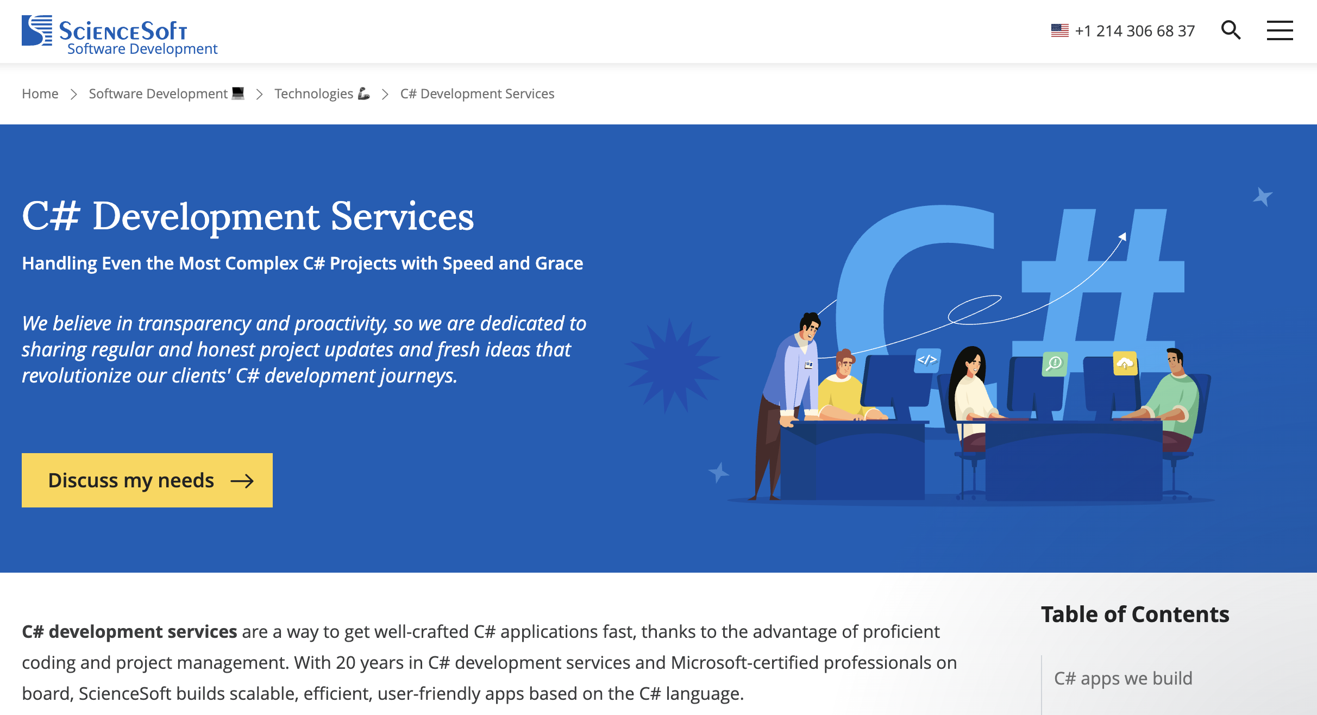Image resolution: width=1317 pixels, height=715 pixels.
Task: Call phone number +1 214 306 68 37
Action: coord(1134,31)
